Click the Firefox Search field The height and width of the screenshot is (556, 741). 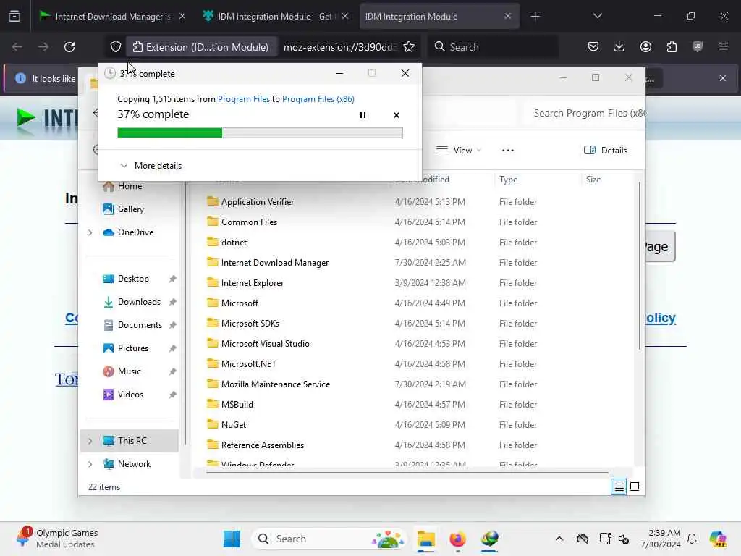coord(492,47)
